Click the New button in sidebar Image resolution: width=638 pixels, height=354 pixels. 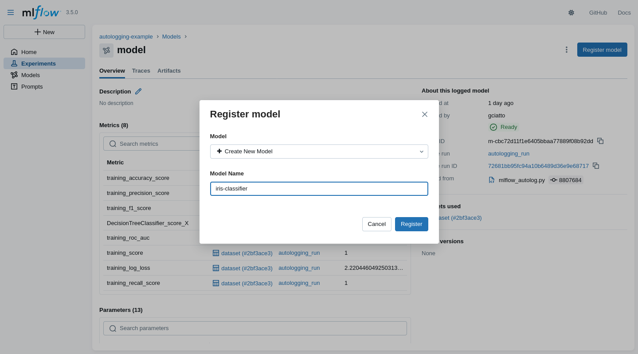pos(44,32)
